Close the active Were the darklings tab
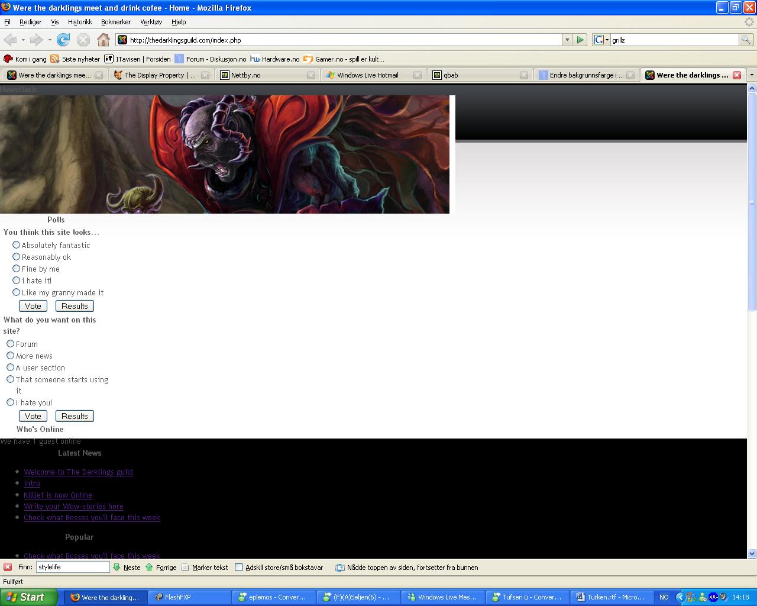Viewport: 757px width, 606px height. (x=737, y=75)
